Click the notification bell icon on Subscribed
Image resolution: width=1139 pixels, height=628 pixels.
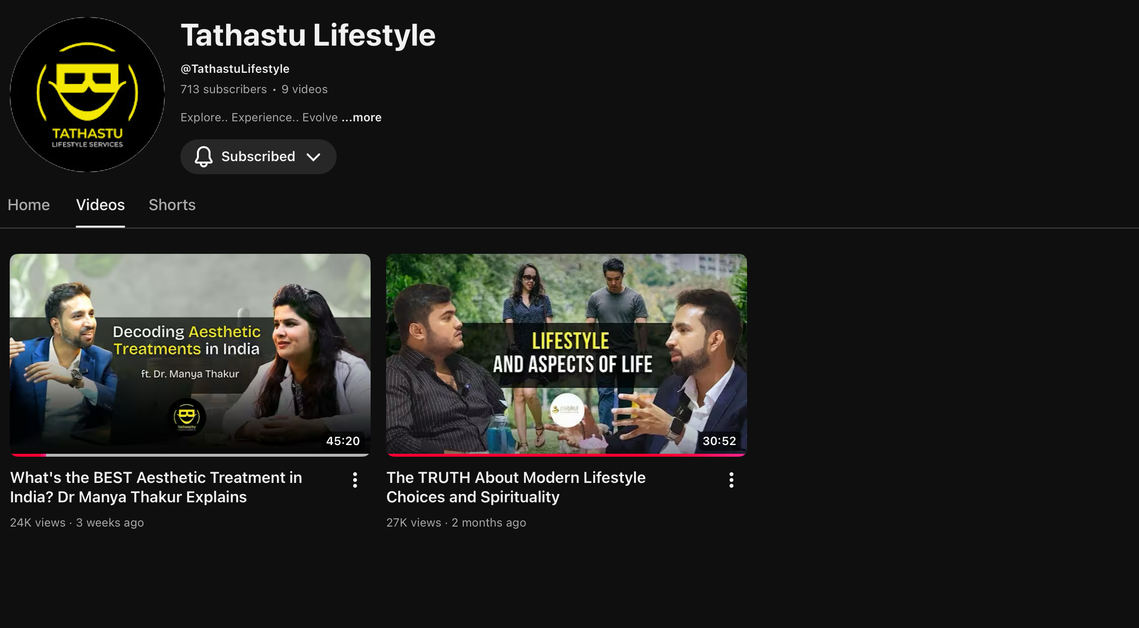[x=204, y=157]
